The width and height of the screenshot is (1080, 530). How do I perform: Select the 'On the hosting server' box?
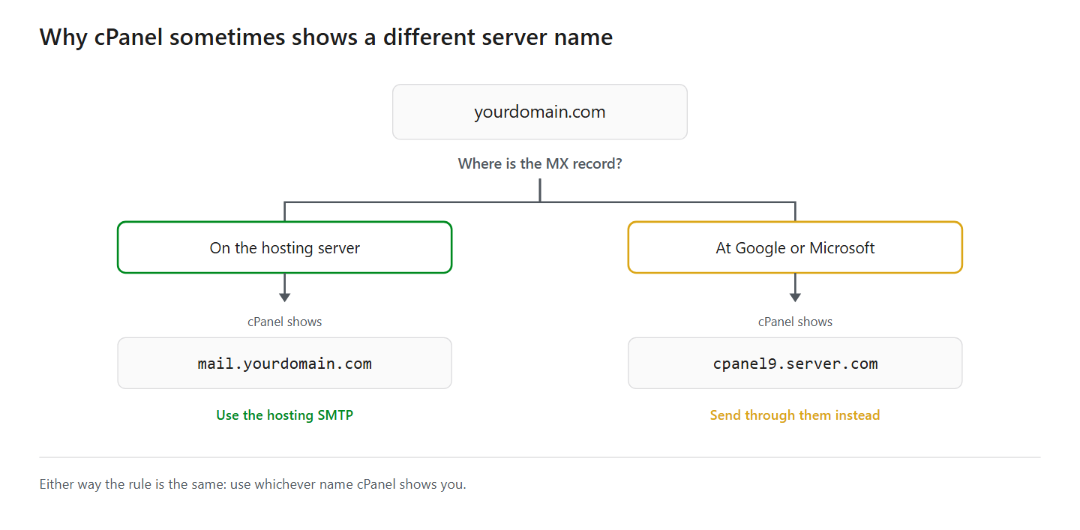point(285,247)
